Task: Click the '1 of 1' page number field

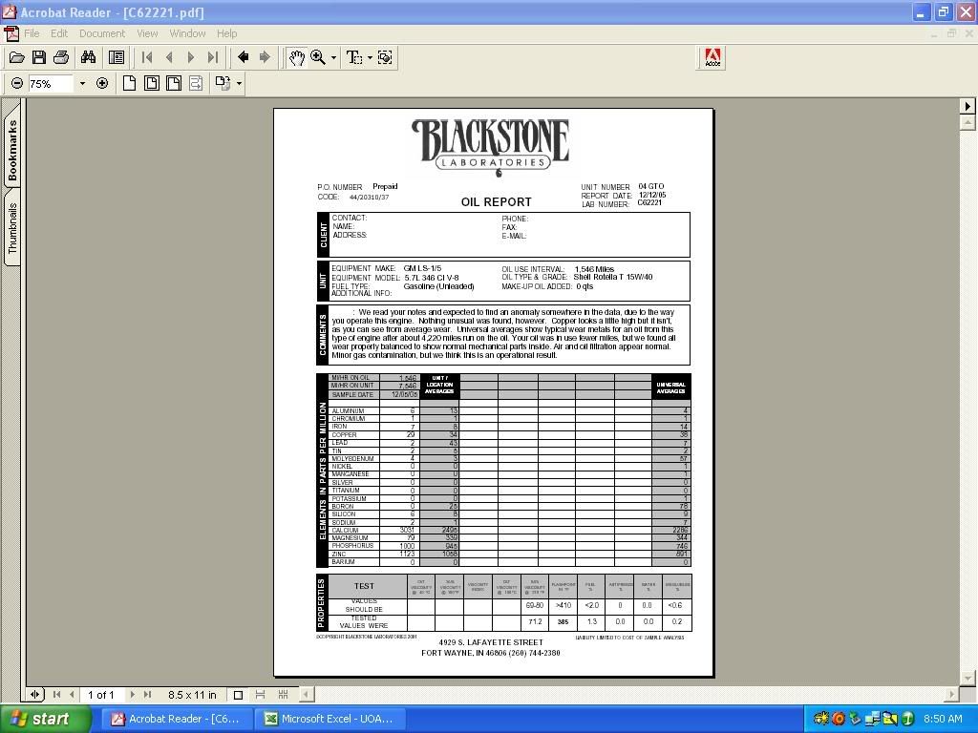Action: [101, 695]
